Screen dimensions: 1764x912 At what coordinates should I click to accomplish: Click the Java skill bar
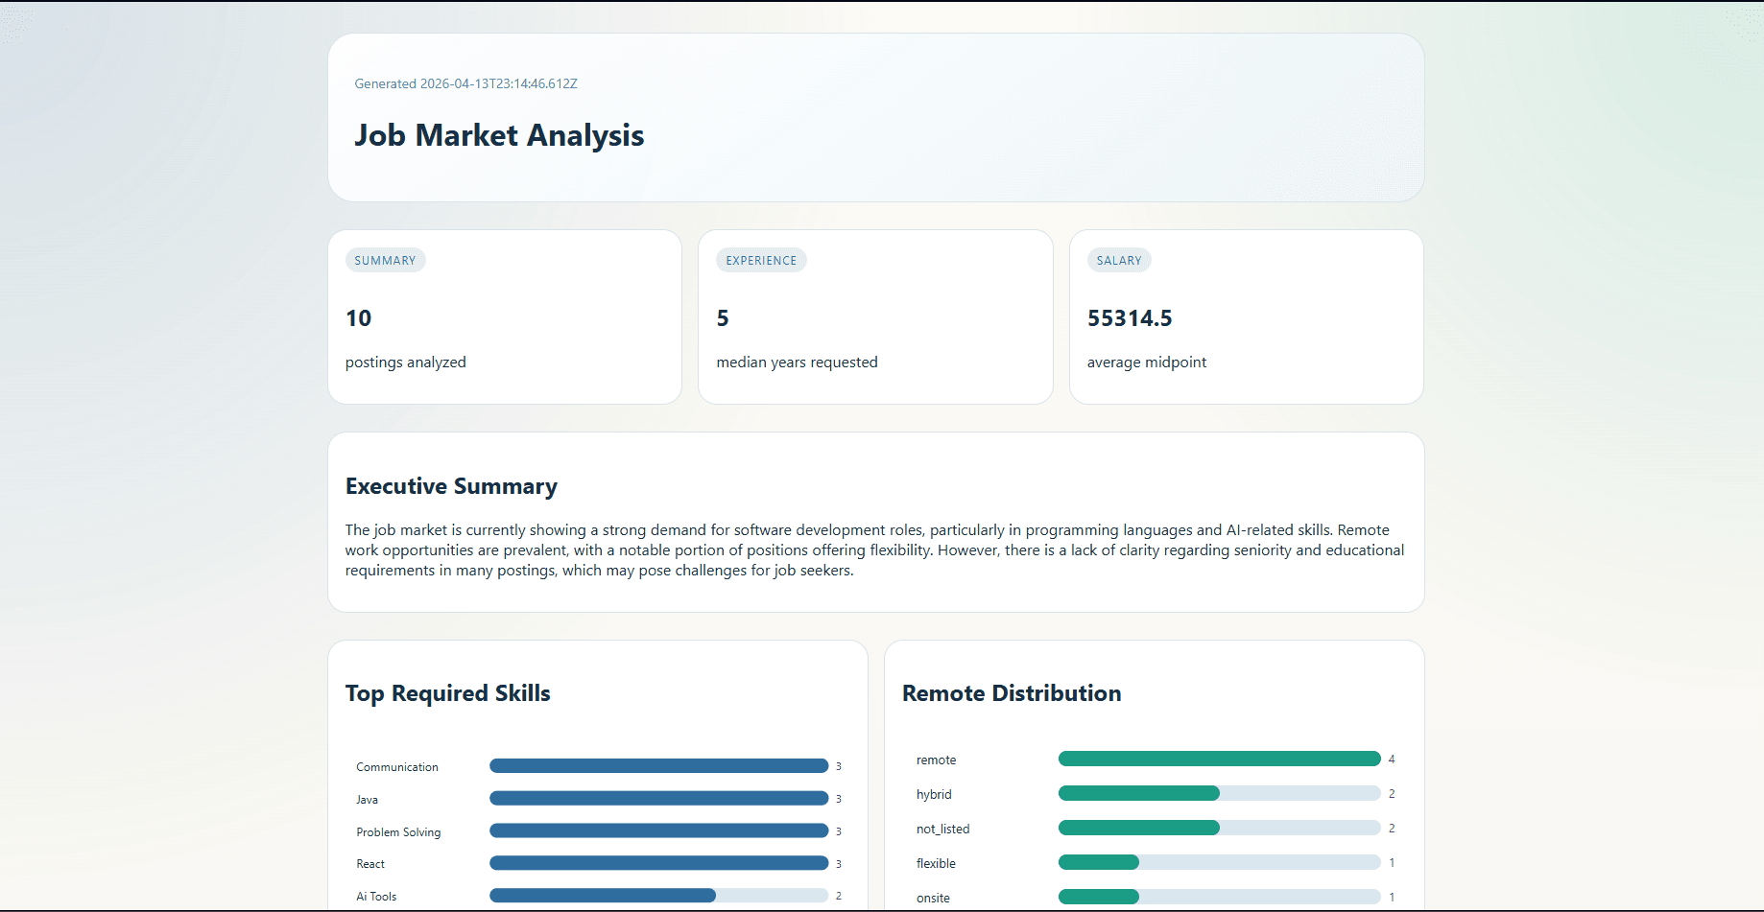658,799
